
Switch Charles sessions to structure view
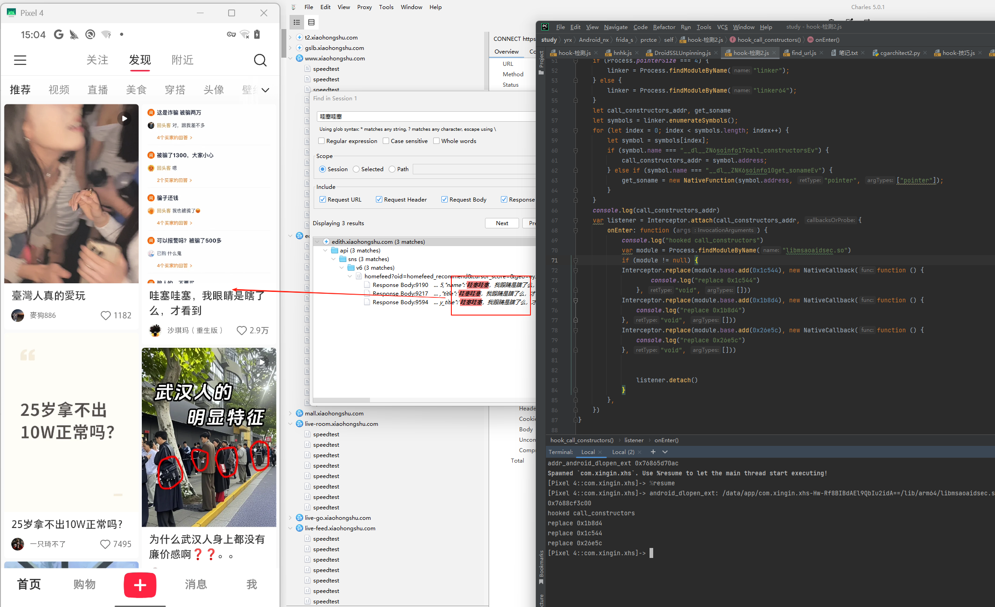(x=297, y=22)
